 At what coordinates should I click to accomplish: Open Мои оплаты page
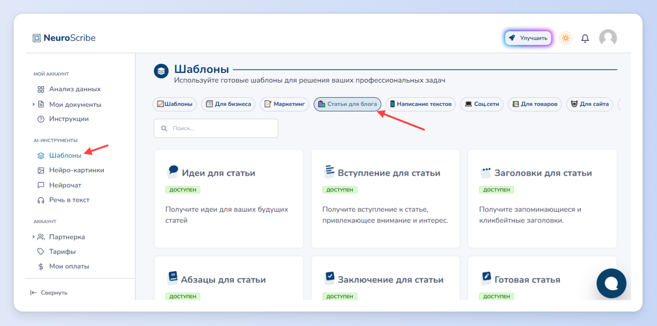pyautogui.click(x=69, y=266)
